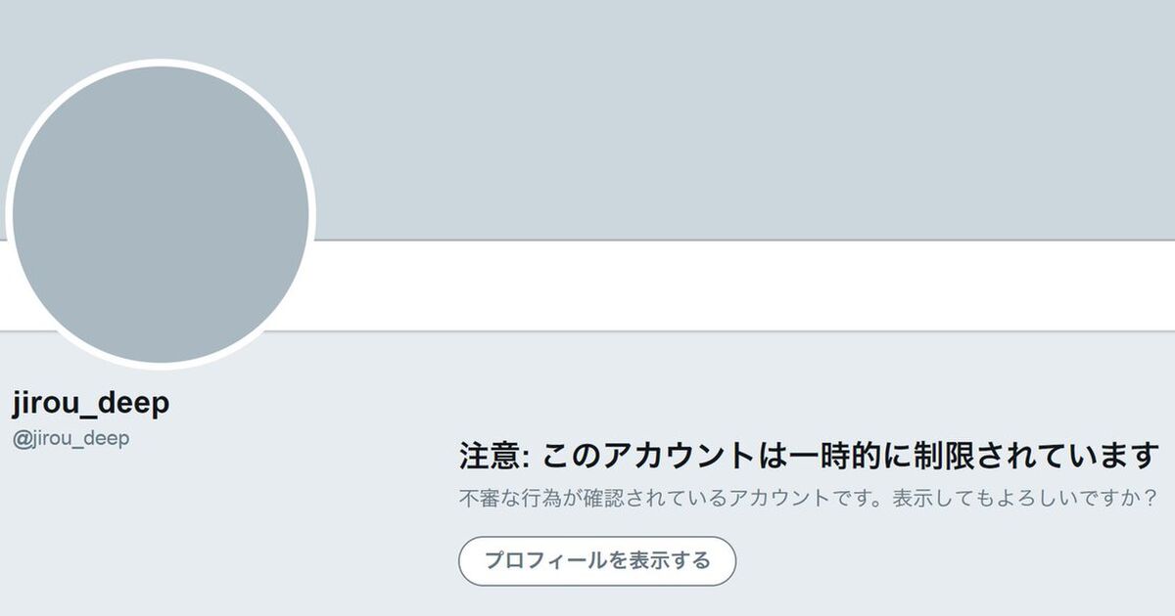Click the empty white profile navigation bar
Screen dimensions: 1175x616
coord(744,286)
